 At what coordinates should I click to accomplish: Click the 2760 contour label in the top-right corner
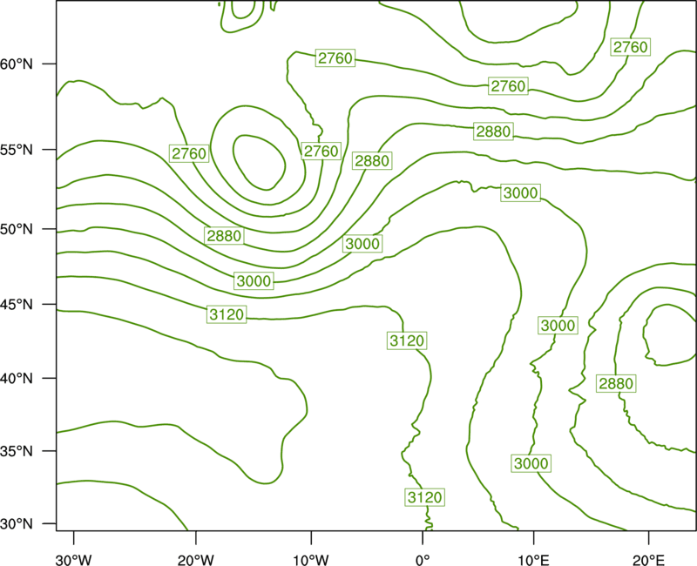tap(630, 47)
